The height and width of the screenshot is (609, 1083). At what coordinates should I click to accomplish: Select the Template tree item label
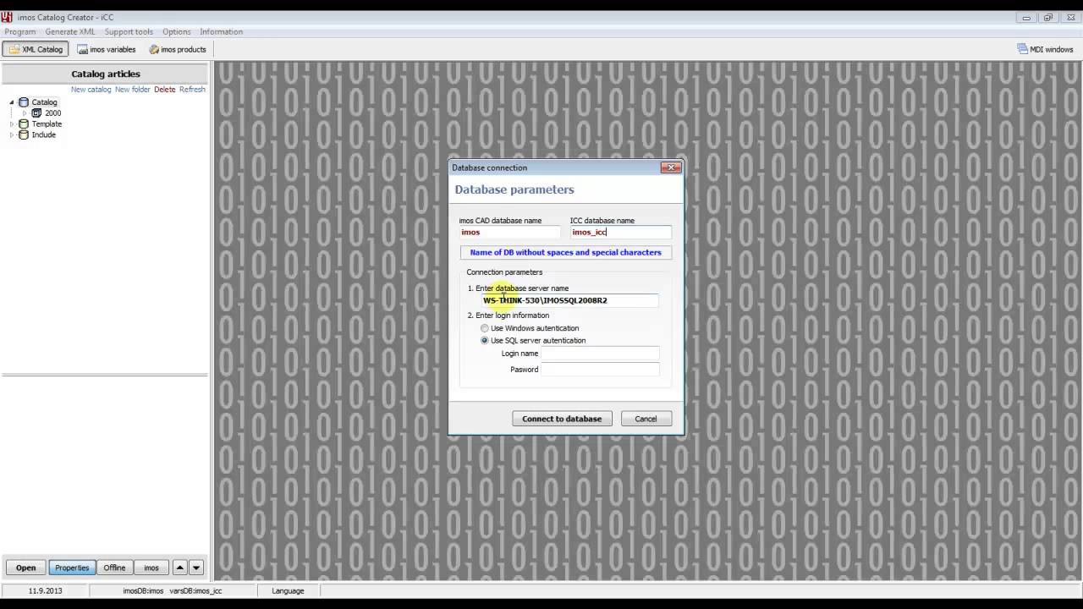click(x=47, y=124)
